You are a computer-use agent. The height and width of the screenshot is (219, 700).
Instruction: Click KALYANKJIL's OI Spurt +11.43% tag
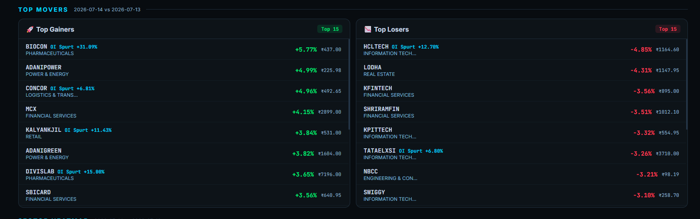pos(88,130)
